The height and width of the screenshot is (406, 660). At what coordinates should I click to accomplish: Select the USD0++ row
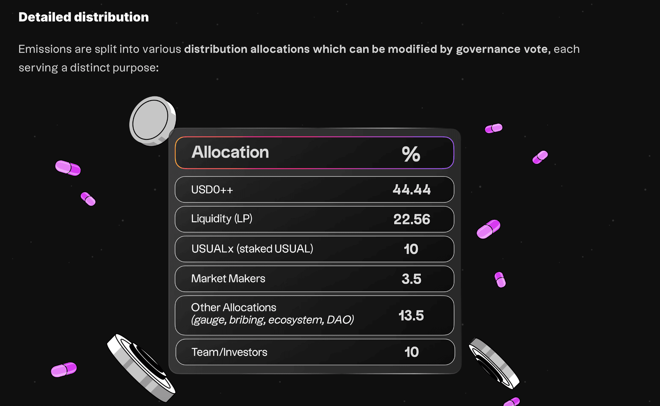[x=314, y=190]
